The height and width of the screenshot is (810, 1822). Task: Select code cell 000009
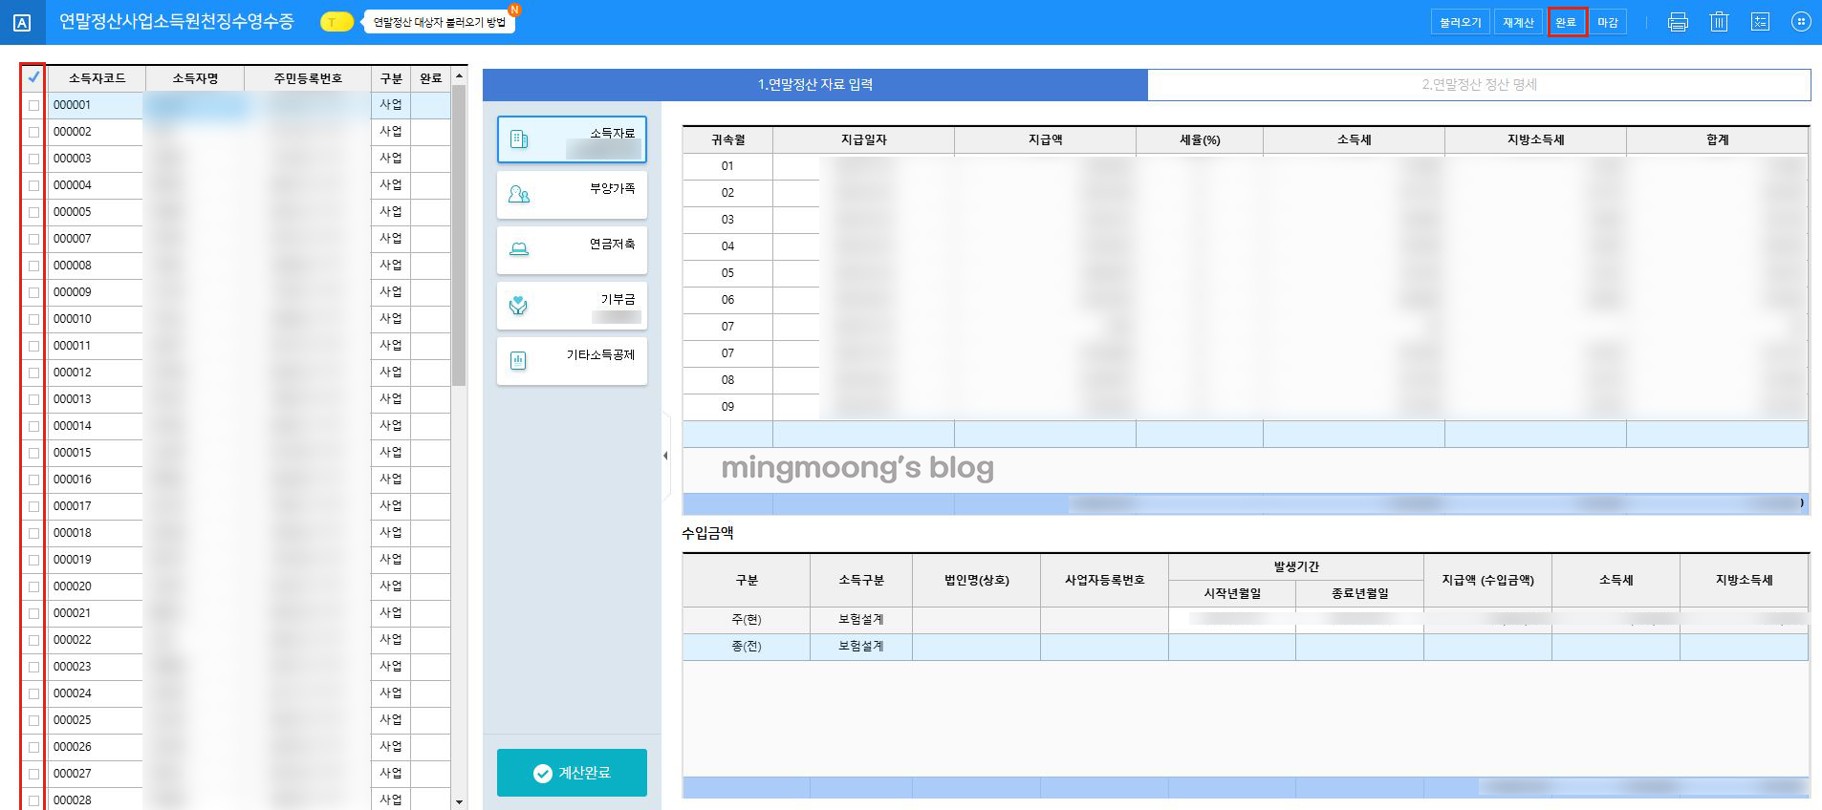[96, 292]
